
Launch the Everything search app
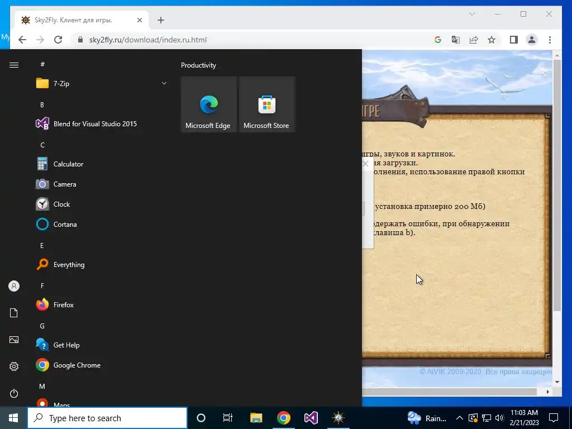coord(102,264)
